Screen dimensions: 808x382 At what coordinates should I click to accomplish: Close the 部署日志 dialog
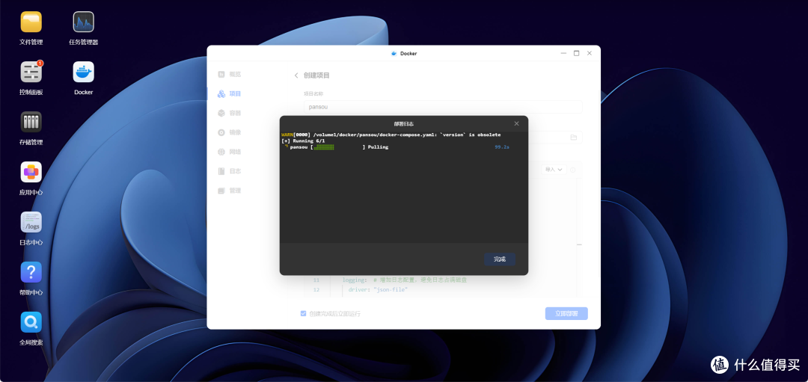(x=516, y=123)
